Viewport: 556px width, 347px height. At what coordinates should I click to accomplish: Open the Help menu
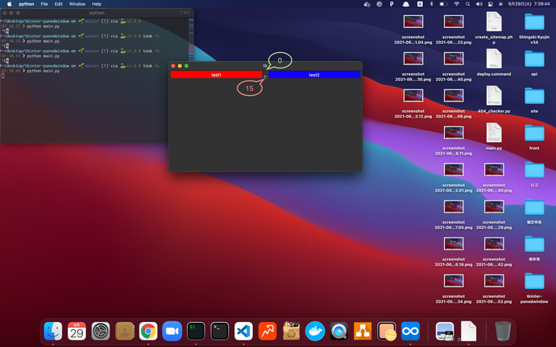[x=97, y=4]
